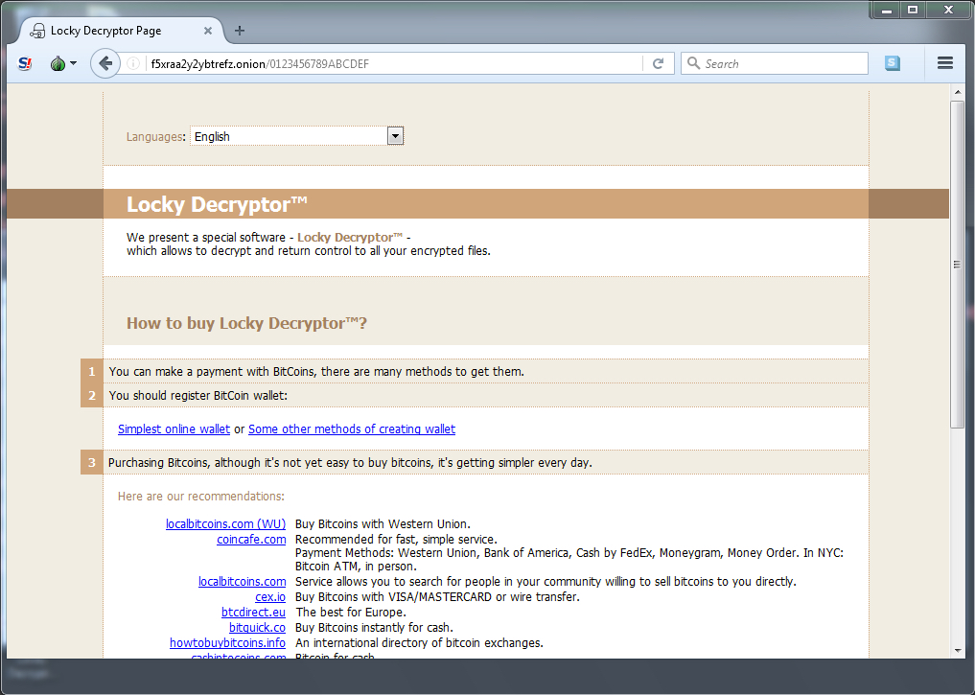Open the Simplest online wallet link

[x=174, y=429]
